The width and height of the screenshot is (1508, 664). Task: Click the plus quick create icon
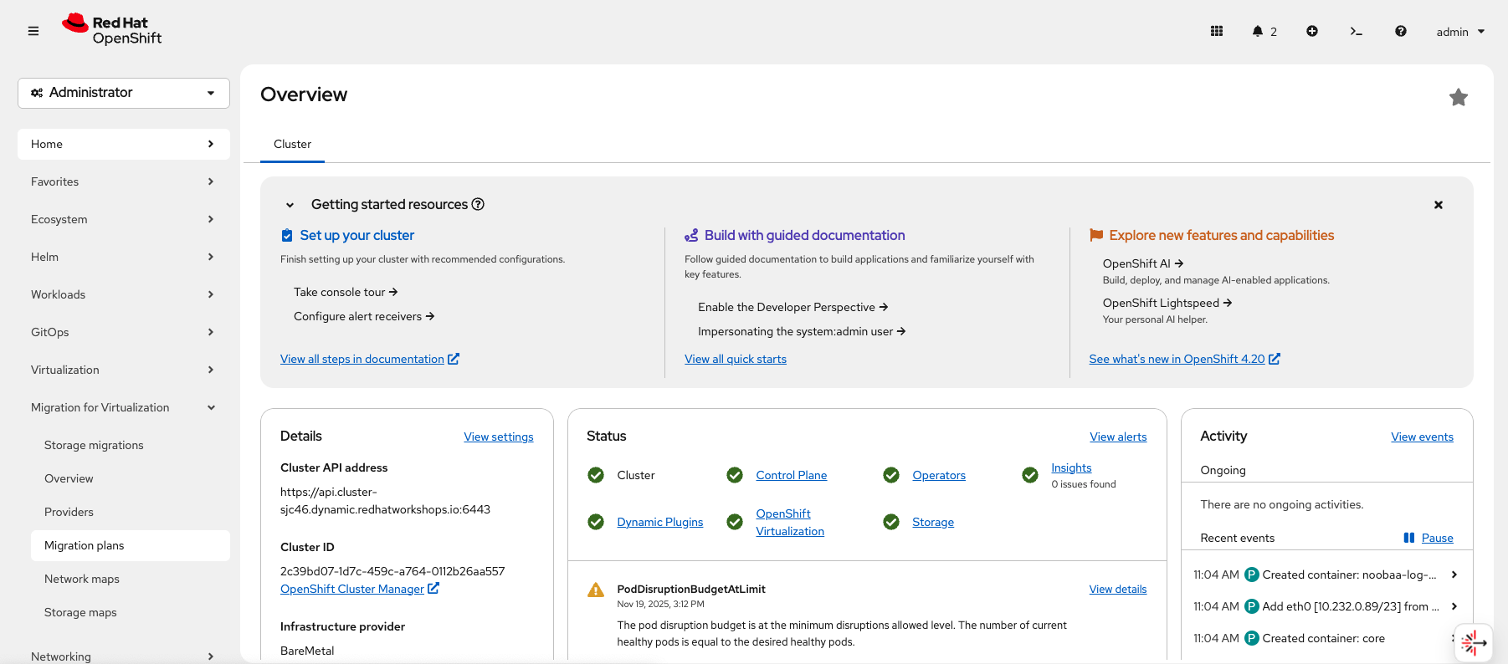tap(1312, 31)
